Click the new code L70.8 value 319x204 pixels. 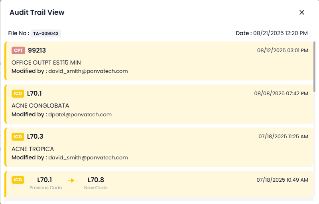[x=96, y=180]
